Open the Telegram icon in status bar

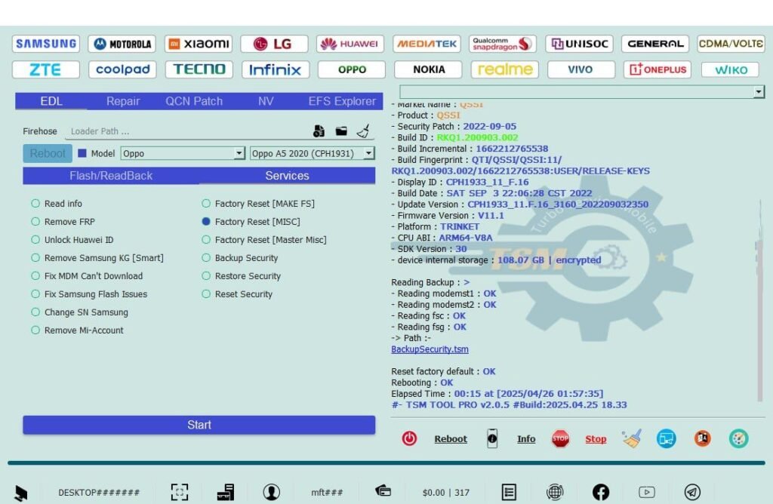pyautogui.click(x=692, y=492)
